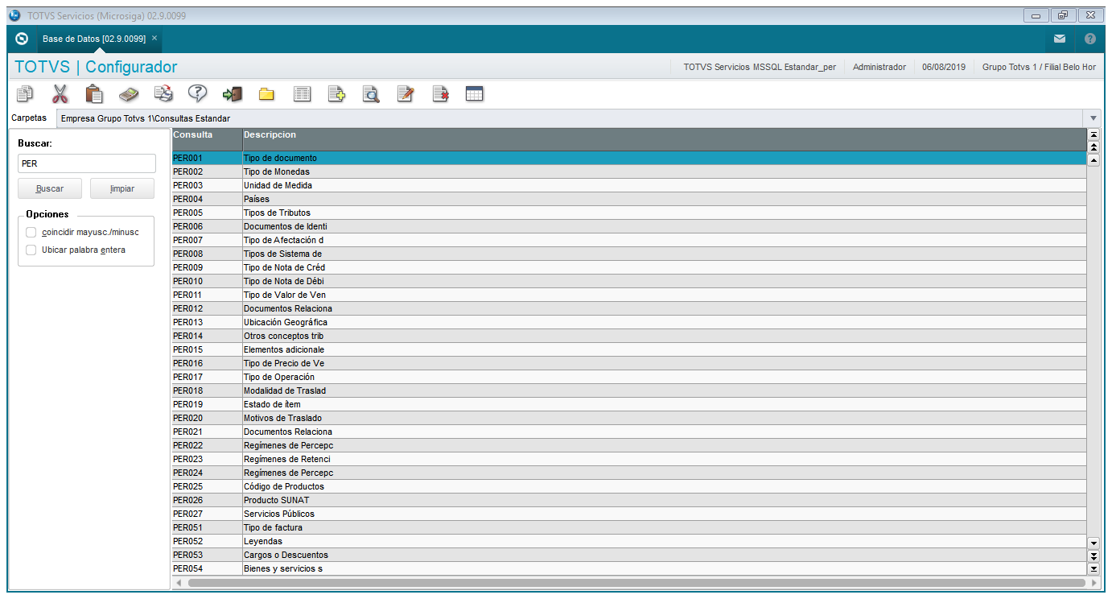Close the Base de Datos tab
The image size is (1112, 599).
coord(154,38)
